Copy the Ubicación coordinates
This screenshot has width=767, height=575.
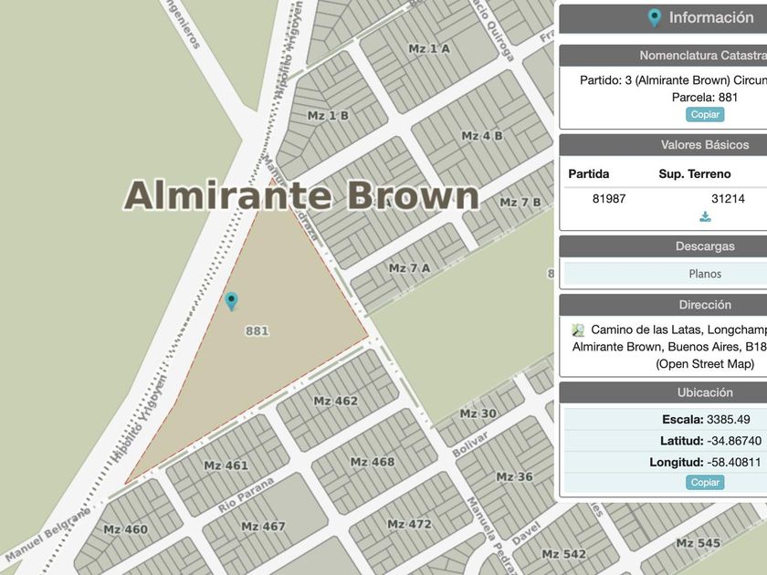705,482
